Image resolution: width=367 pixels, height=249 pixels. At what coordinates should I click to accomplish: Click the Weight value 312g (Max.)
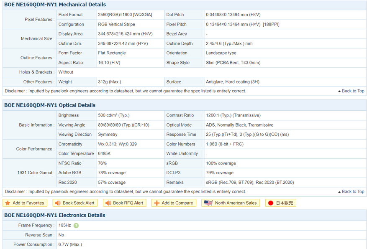(x=110, y=82)
